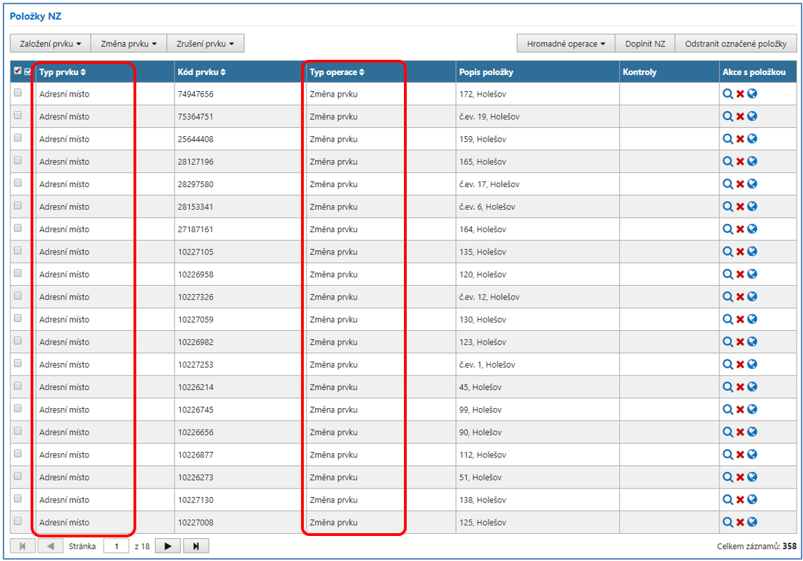Check the checkbox for row 74947656
Image resolution: width=803 pixels, height=561 pixels.
click(x=18, y=93)
